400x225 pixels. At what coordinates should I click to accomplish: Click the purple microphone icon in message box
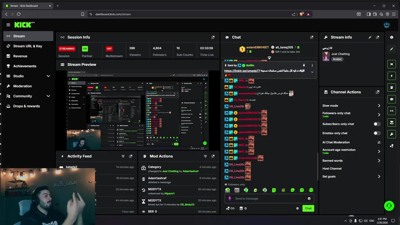pos(230,199)
